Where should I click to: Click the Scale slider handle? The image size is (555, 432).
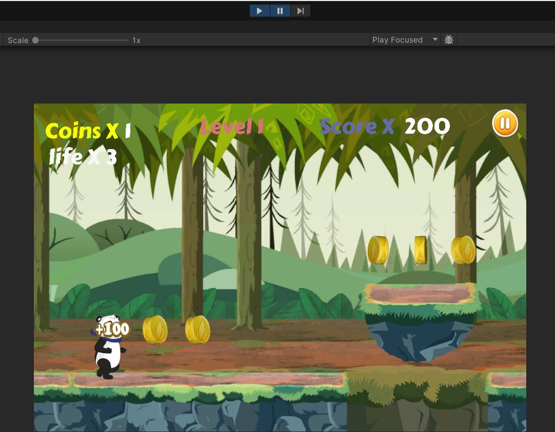pyautogui.click(x=35, y=40)
